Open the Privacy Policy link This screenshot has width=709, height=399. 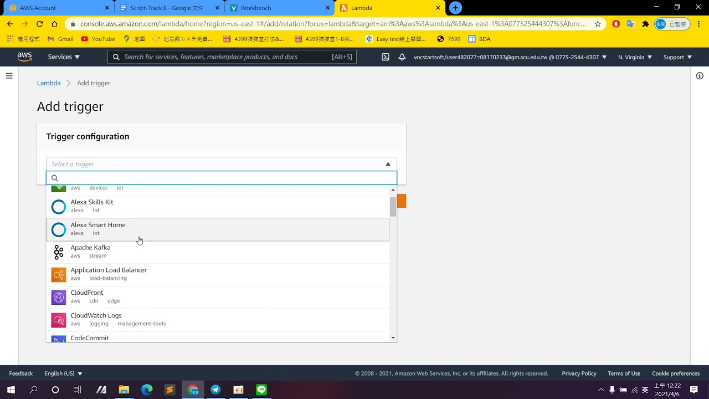click(x=579, y=374)
